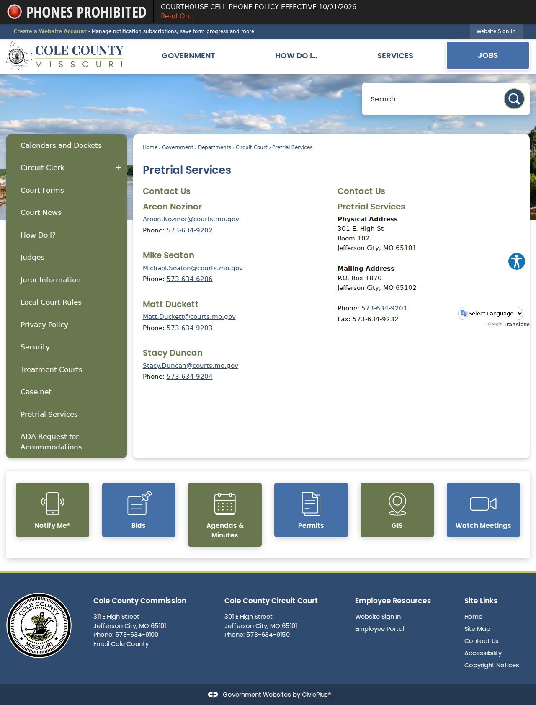536x705 pixels.
Task: Click the Departments breadcrumb link
Action: pyautogui.click(x=214, y=147)
